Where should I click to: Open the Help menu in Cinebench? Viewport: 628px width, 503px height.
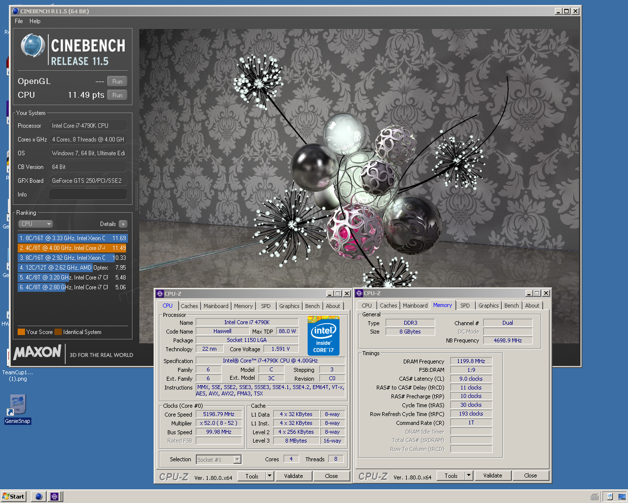click(35, 21)
